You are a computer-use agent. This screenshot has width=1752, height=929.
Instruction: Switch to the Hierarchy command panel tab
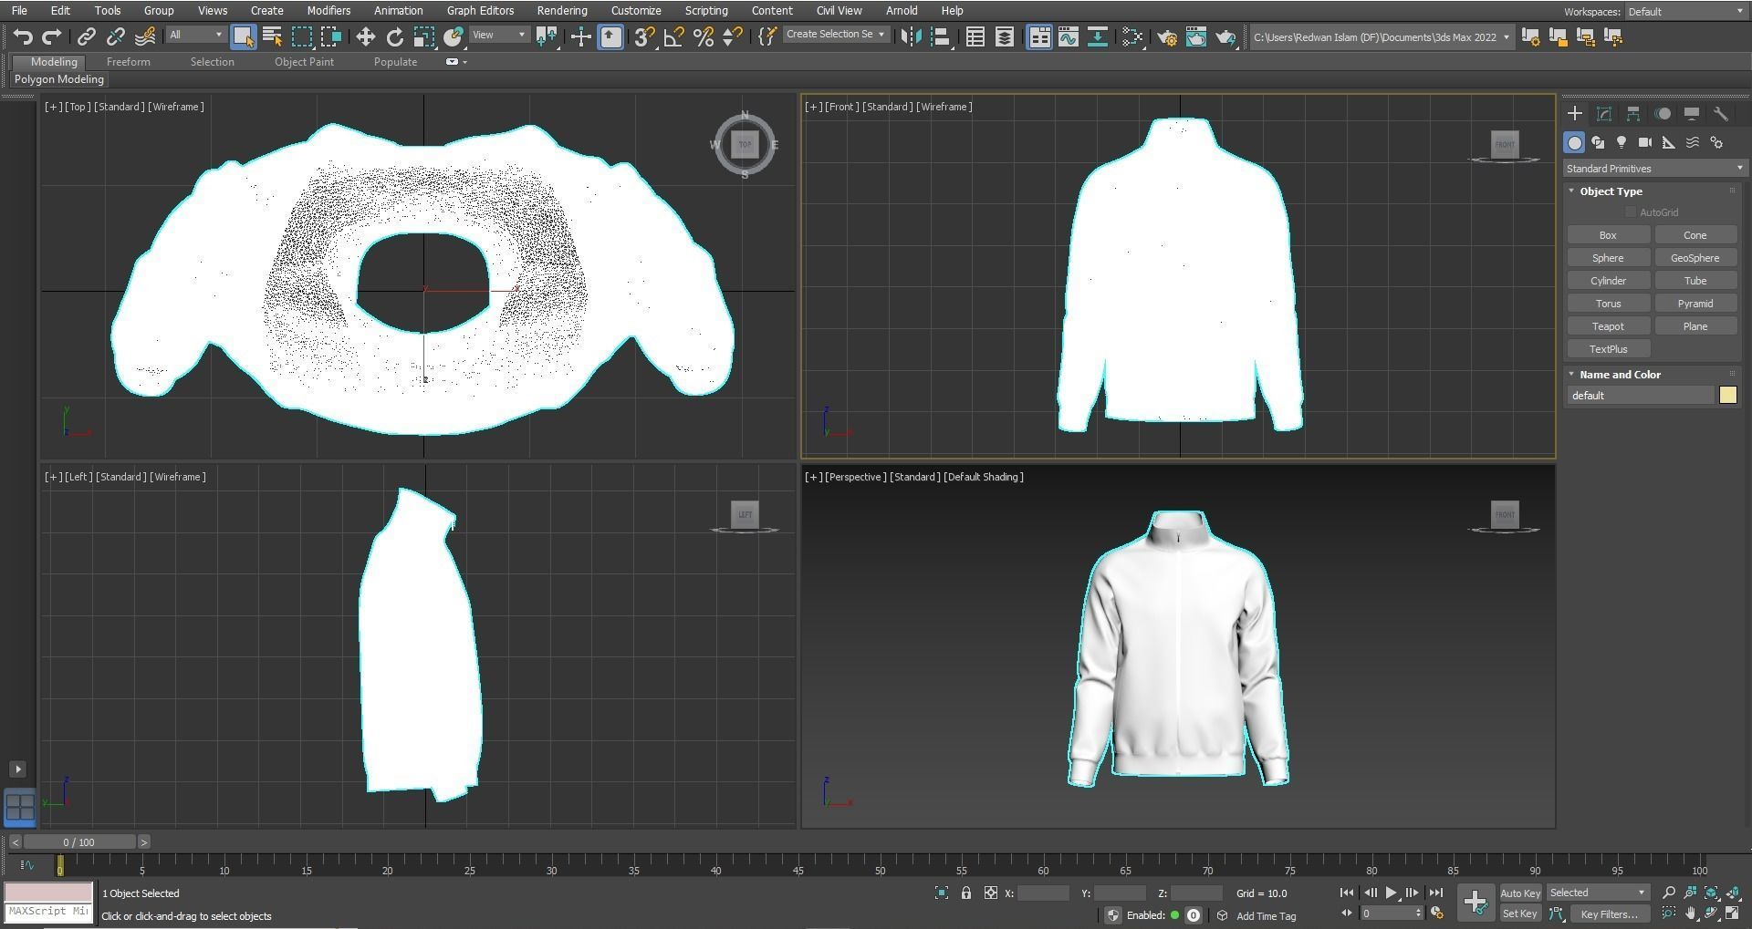[1632, 113]
